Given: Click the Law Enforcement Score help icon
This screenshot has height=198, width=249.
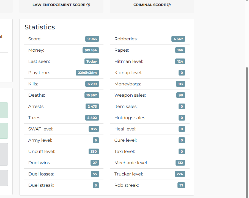Looking at the screenshot, I should (x=88, y=5).
